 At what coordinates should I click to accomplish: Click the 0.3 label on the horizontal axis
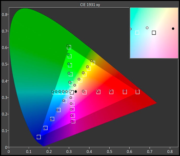(69, 151)
